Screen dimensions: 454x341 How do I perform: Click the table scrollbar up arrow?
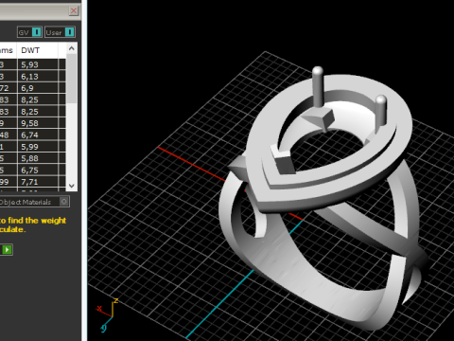pos(72,48)
